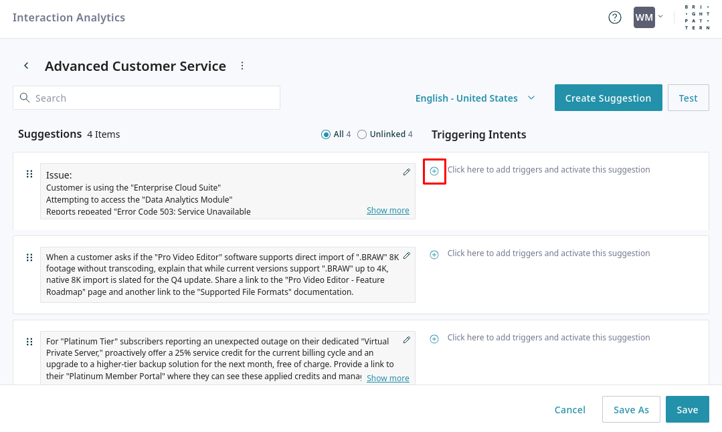Click the add trigger plus icon for the Issue suggestion

click(x=434, y=171)
